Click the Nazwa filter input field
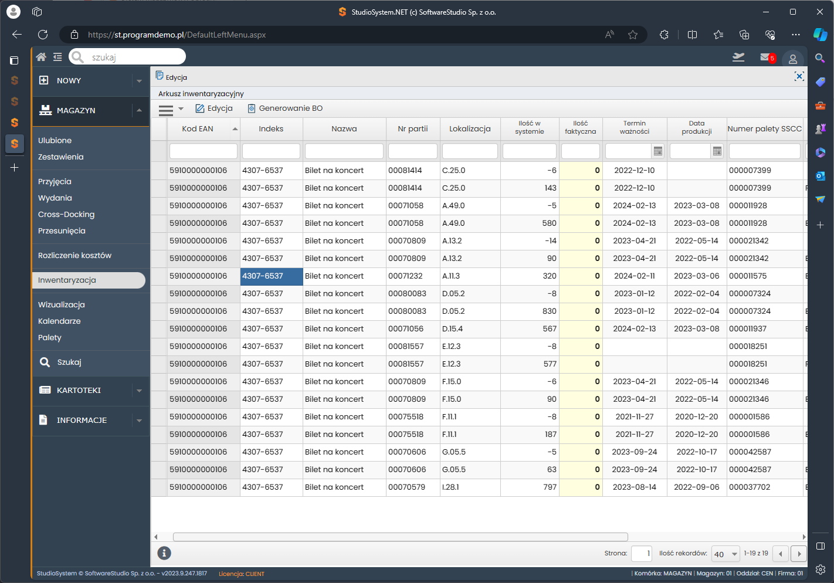 (344, 151)
